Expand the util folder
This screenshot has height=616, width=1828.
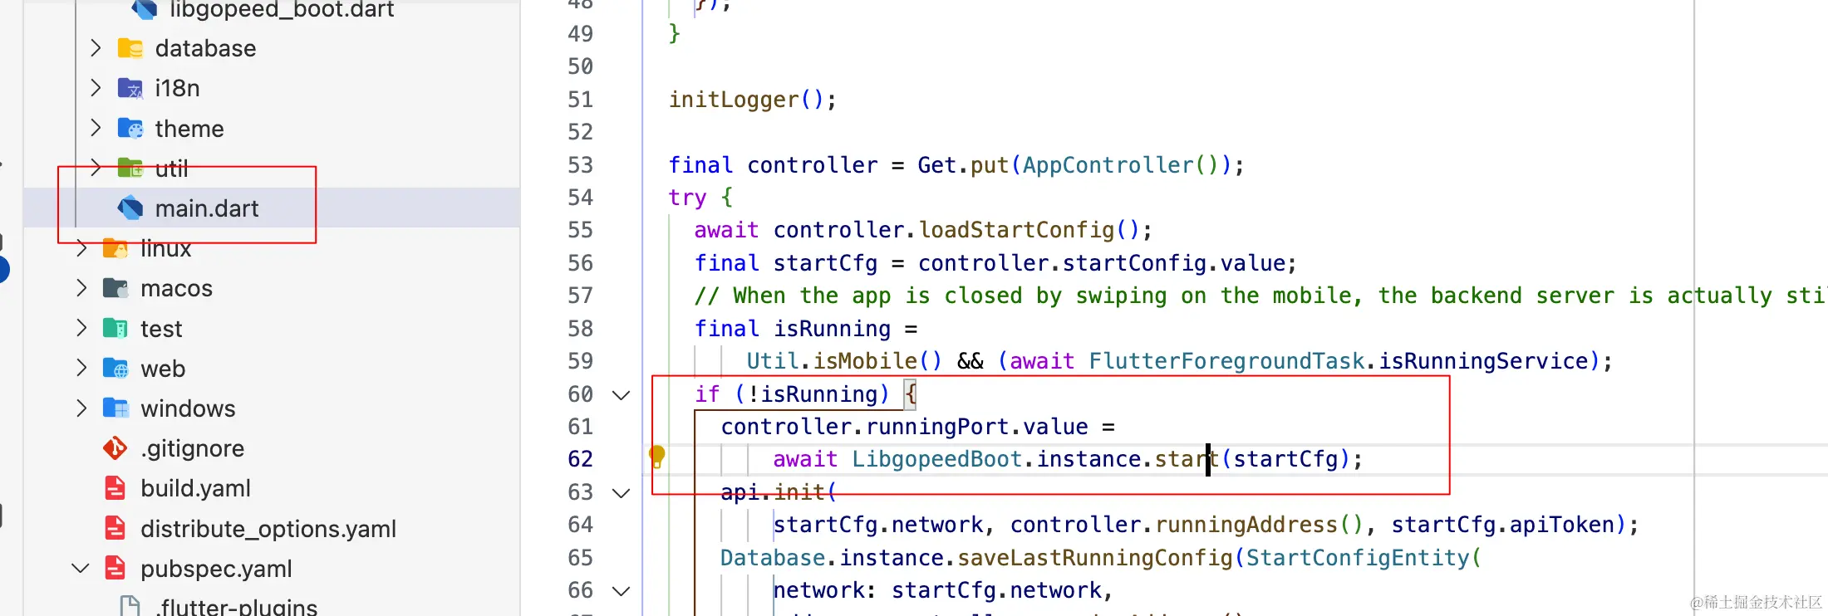96,168
